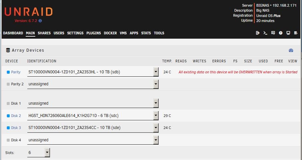Click the Disk 3 24 C temperature value

point(167,128)
